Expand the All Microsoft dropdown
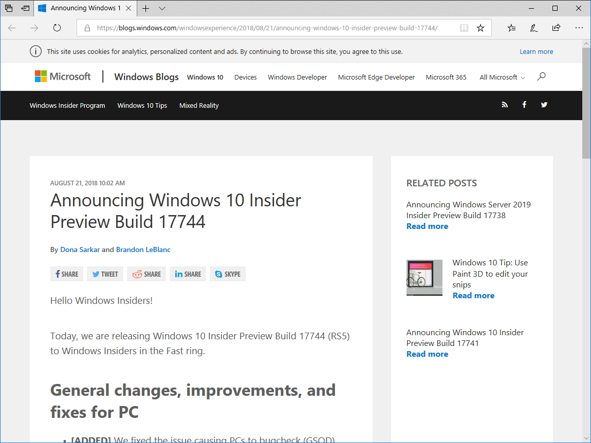This screenshot has height=443, width=591. tap(501, 77)
